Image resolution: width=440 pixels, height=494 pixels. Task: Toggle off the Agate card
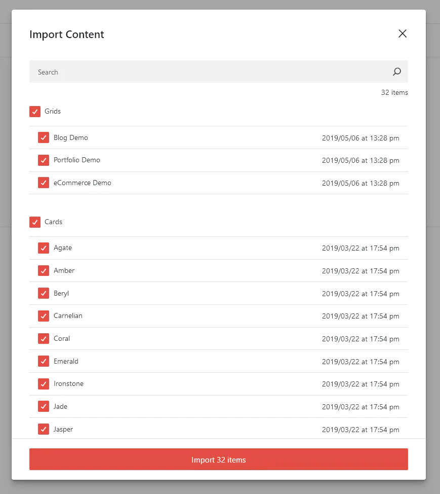coord(44,248)
